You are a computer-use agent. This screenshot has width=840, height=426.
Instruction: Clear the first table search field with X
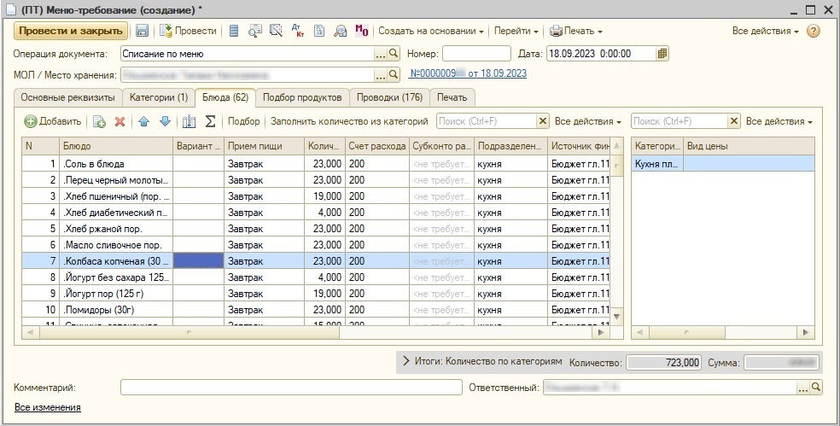click(542, 121)
